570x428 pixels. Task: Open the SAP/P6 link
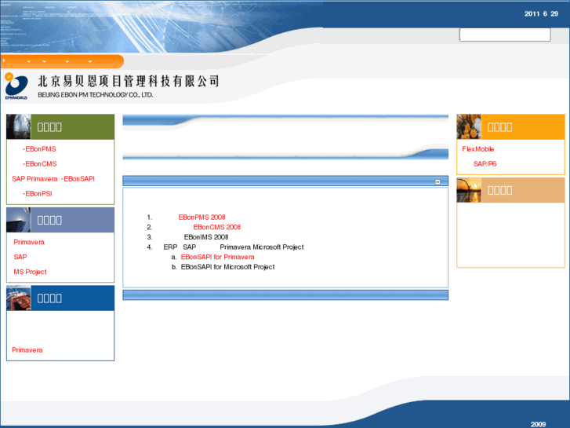click(485, 164)
